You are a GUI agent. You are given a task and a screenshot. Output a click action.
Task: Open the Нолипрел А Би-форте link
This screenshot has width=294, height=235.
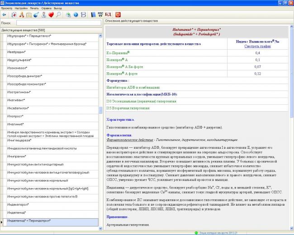click(125, 67)
